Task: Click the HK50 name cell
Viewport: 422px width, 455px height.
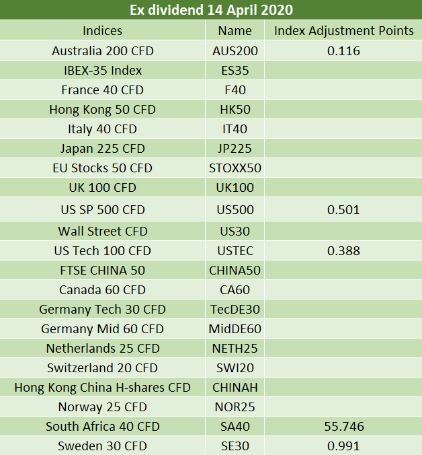Action: click(x=235, y=110)
